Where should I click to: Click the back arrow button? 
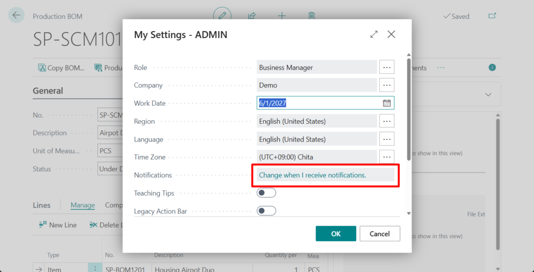(x=17, y=15)
